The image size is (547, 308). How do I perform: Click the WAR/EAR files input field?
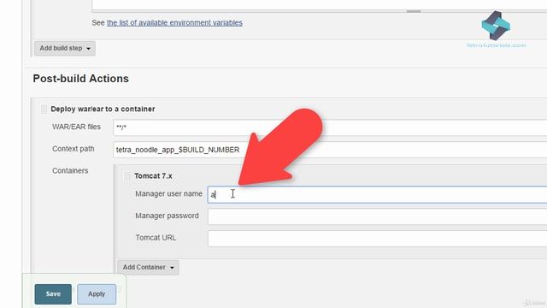pyautogui.click(x=330, y=127)
